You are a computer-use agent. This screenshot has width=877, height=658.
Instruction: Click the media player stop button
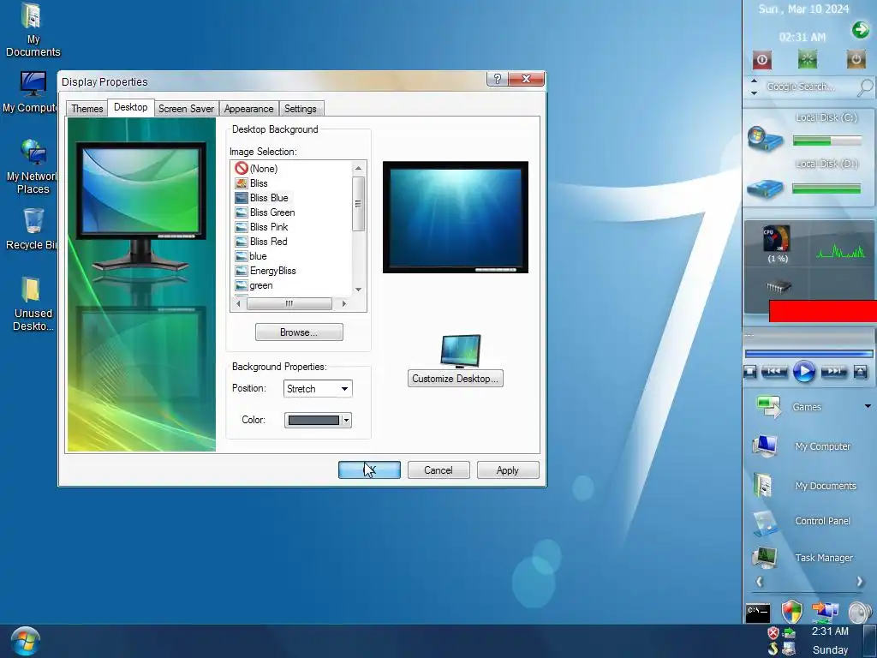coord(750,371)
